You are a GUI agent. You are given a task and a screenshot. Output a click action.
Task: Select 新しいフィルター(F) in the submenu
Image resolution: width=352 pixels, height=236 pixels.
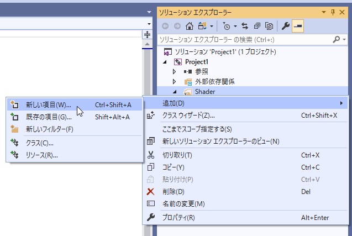tap(75, 129)
